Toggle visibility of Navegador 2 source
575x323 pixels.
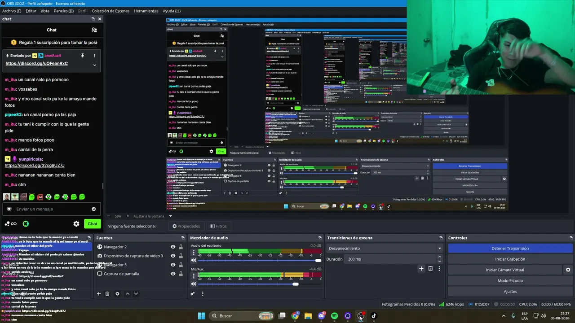point(173,247)
